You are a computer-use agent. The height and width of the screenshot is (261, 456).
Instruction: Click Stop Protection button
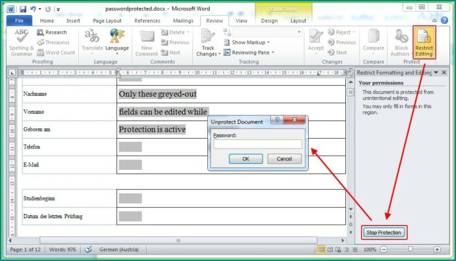[384, 232]
